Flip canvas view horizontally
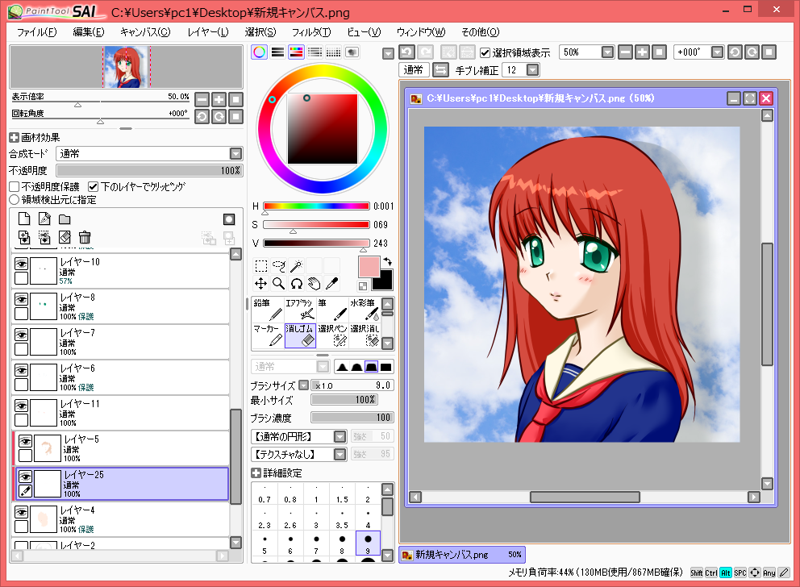Screen dimensions: 800x587 click(x=441, y=70)
